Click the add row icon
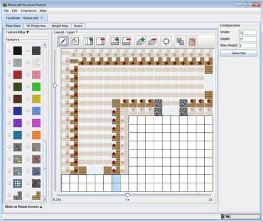 point(114,41)
